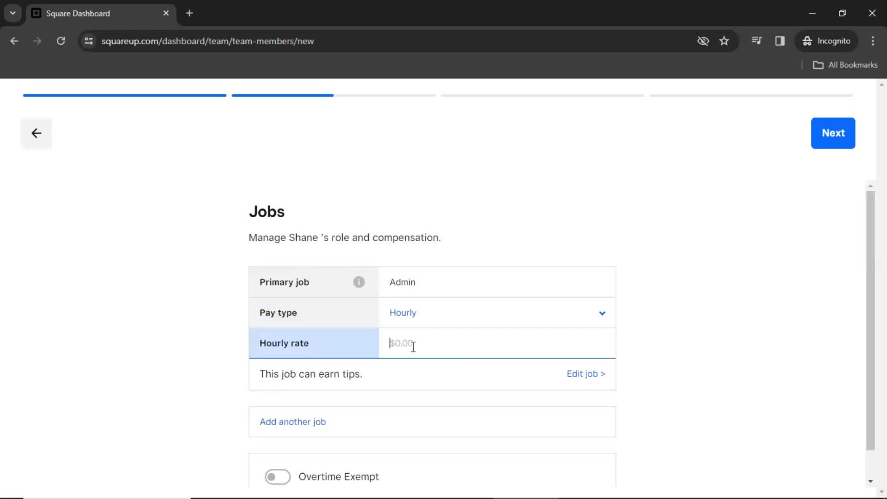Screen dimensions: 887x499
Task: Click the browser bookmark star icon
Action: (724, 41)
